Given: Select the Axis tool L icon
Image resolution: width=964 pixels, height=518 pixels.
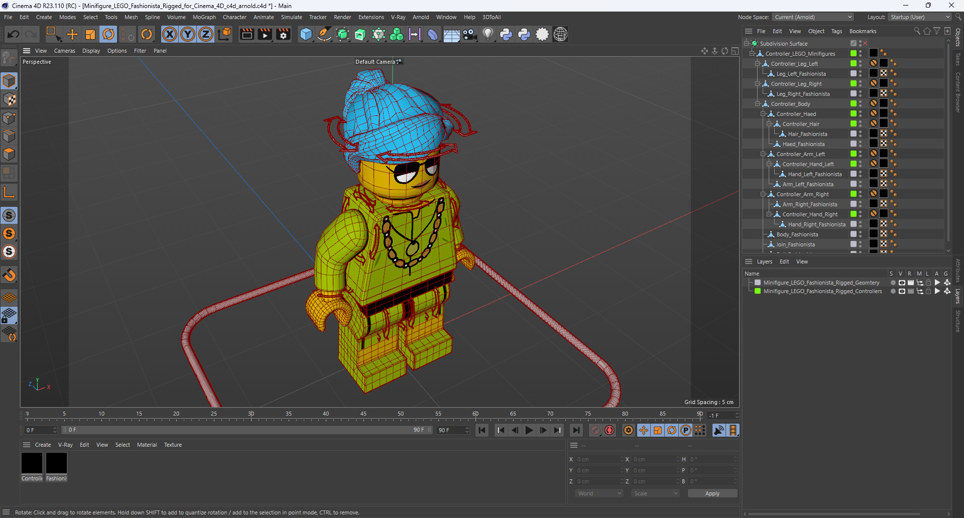Looking at the screenshot, I should coord(9,192).
